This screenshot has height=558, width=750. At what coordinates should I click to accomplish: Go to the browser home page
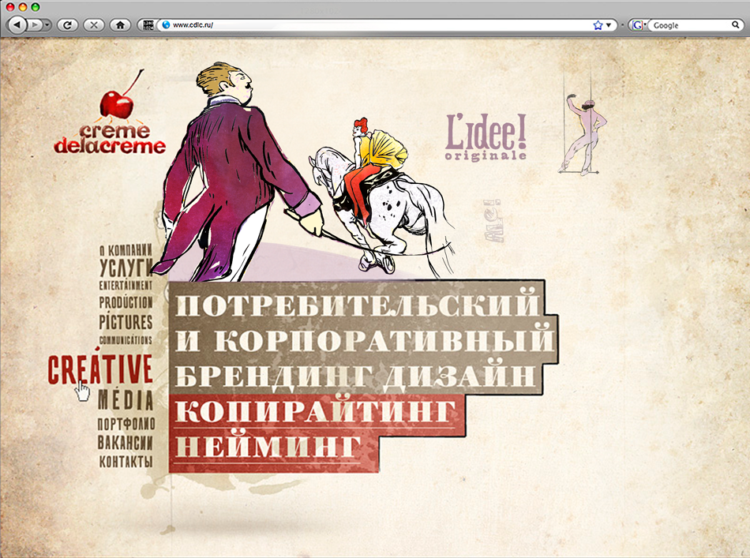tap(120, 25)
